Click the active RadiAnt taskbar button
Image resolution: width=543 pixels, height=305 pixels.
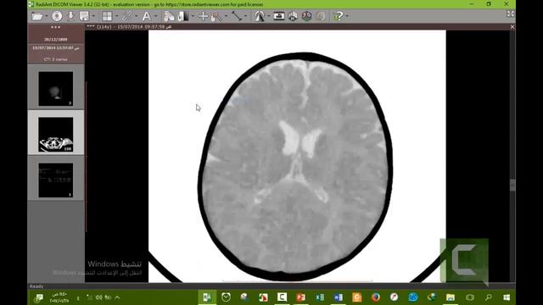pos(207,297)
